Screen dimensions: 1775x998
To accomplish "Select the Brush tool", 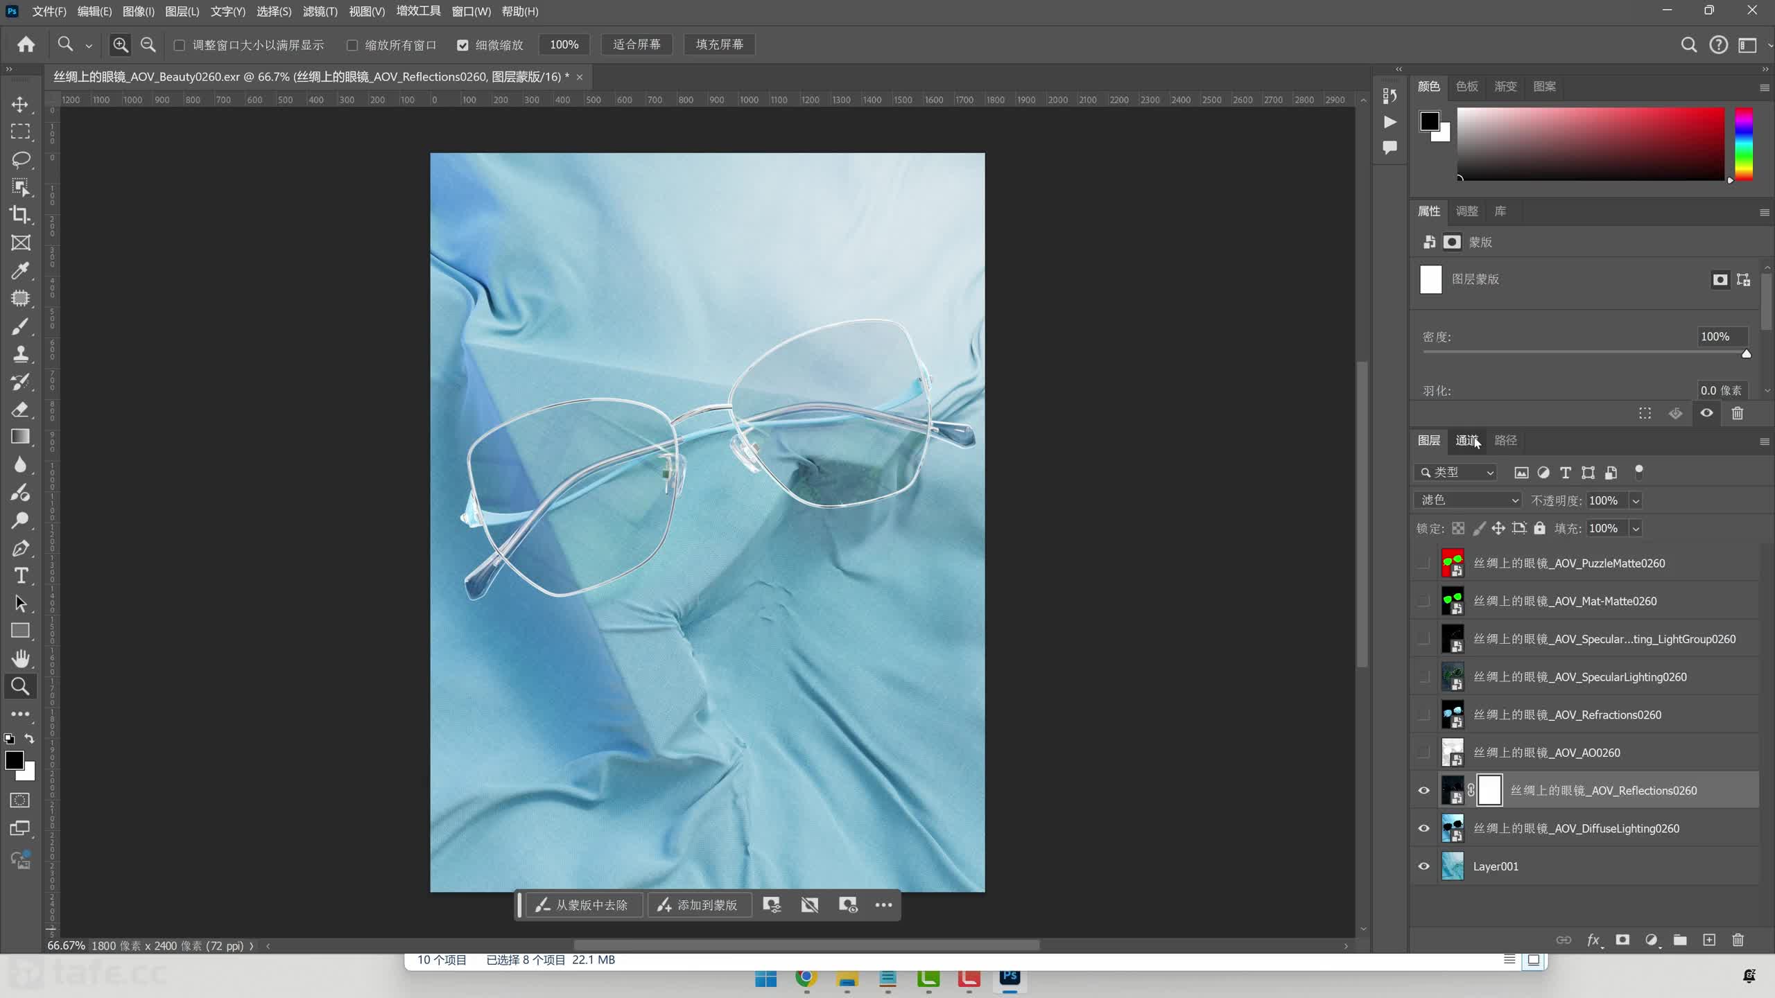I will coord(20,326).
